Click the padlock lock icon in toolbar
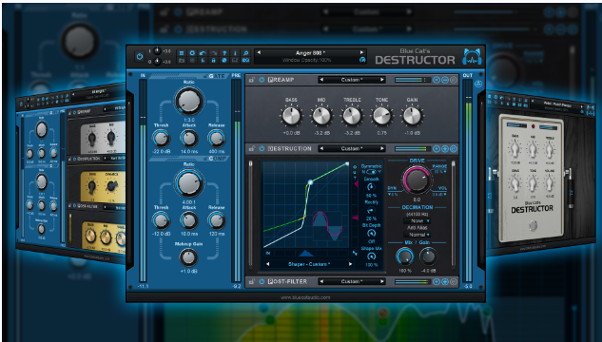602x342 pixels. point(214,61)
